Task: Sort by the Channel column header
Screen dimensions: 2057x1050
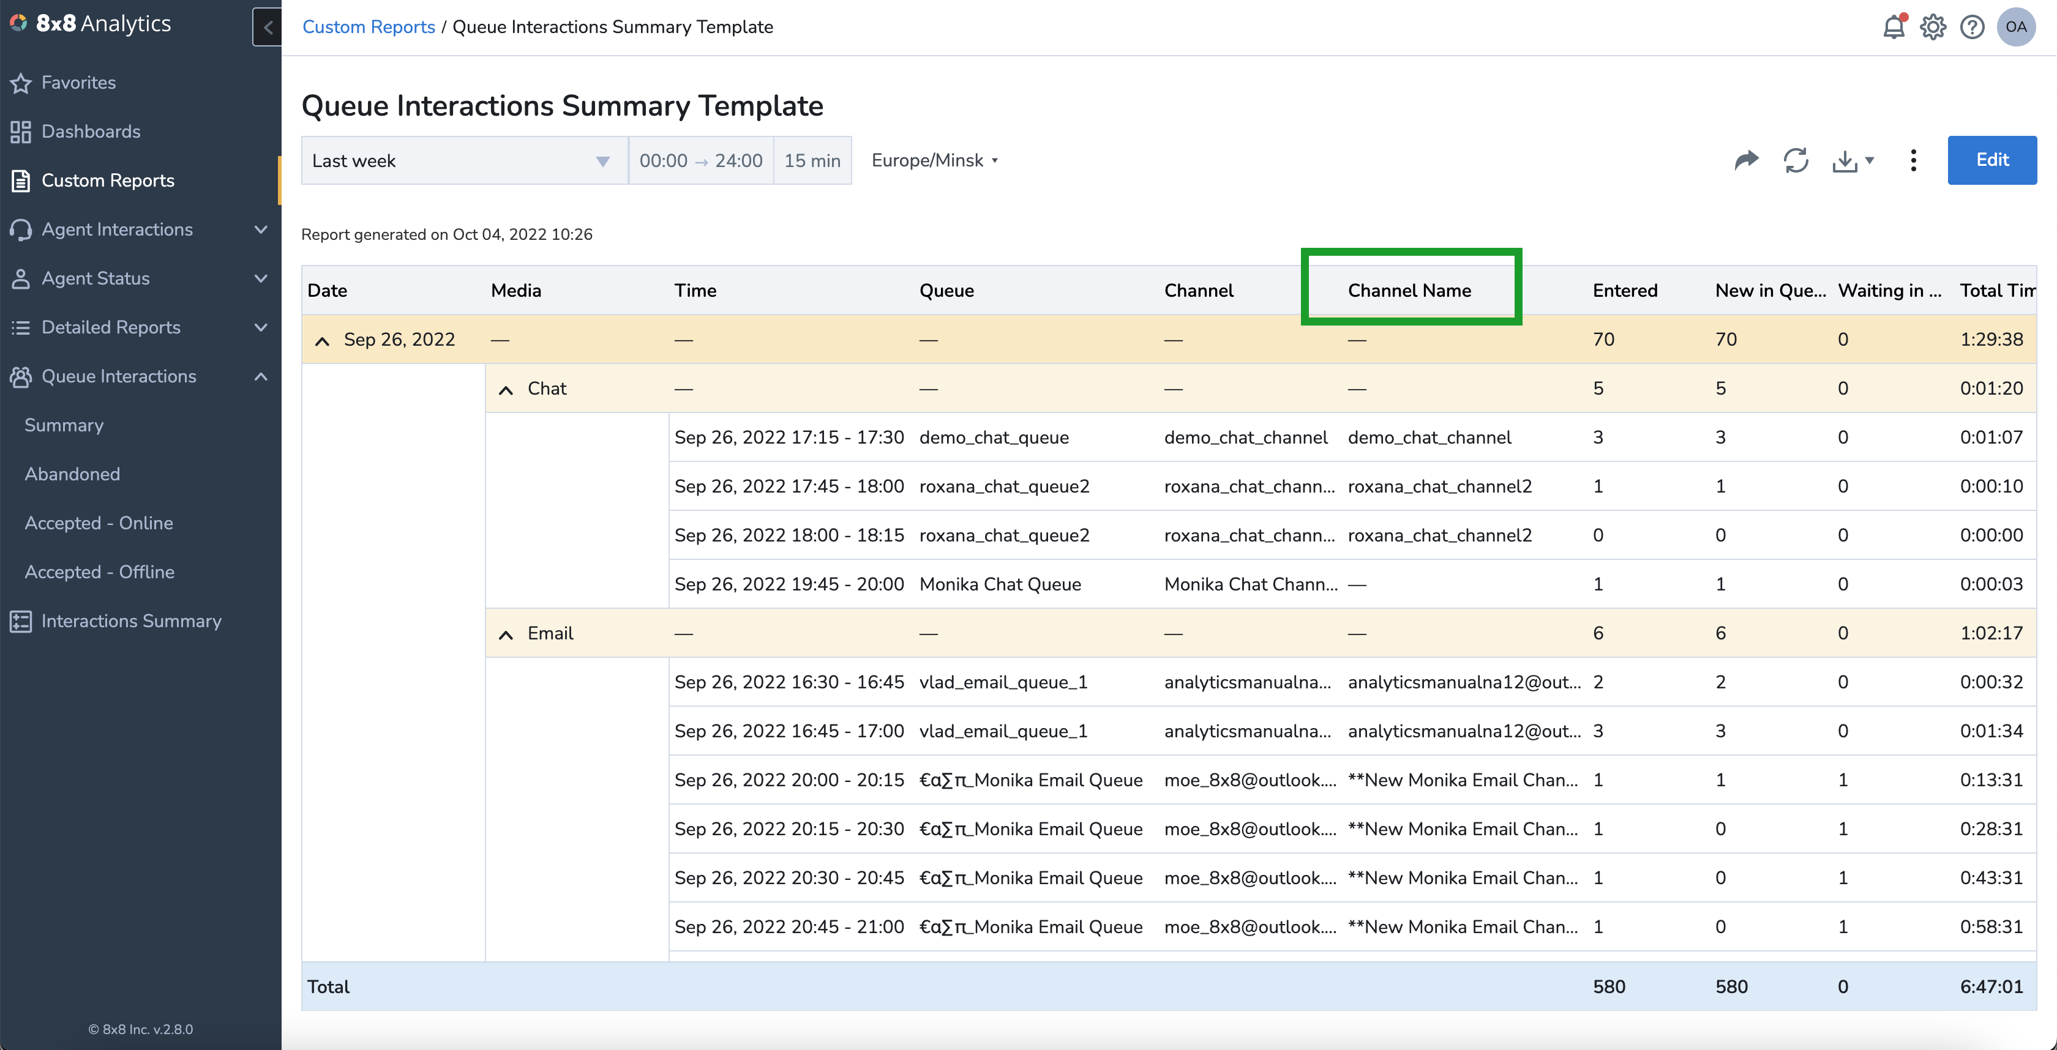Action: tap(1199, 291)
